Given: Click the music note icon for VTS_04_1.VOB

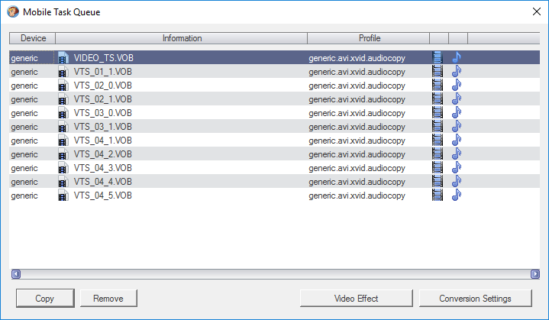Looking at the screenshot, I should click(x=457, y=140).
